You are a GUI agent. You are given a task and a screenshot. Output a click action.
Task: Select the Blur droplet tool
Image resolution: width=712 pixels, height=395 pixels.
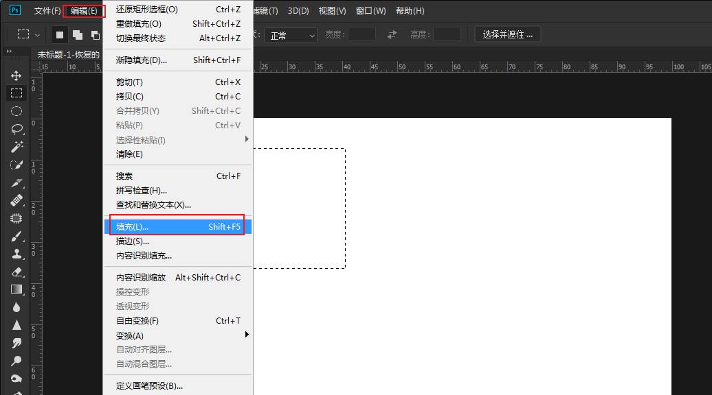click(x=16, y=308)
